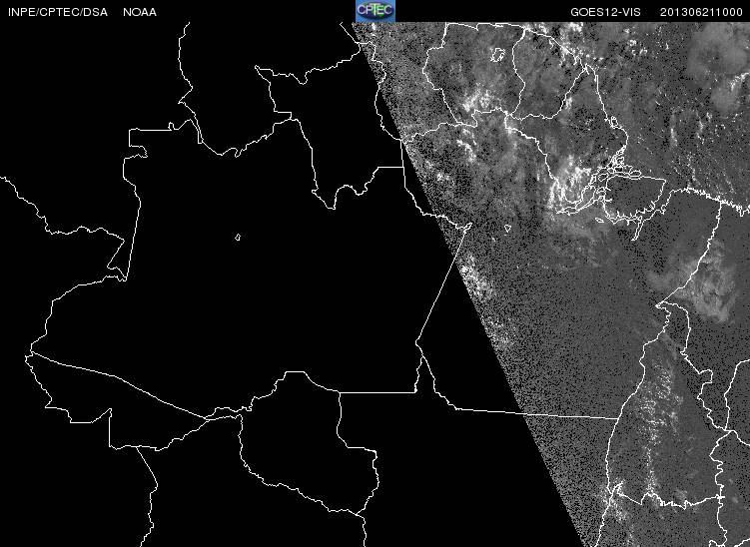Viewport: 750px width, 547px height.
Task: Select the 201306211000 timestamp text
Action: point(701,12)
